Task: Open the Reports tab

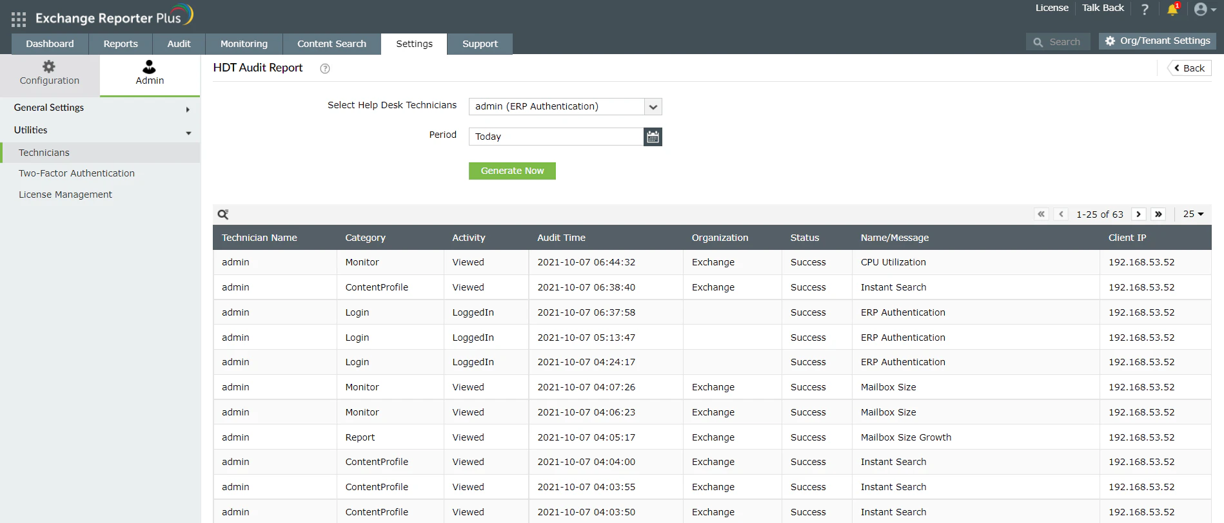Action: [121, 44]
